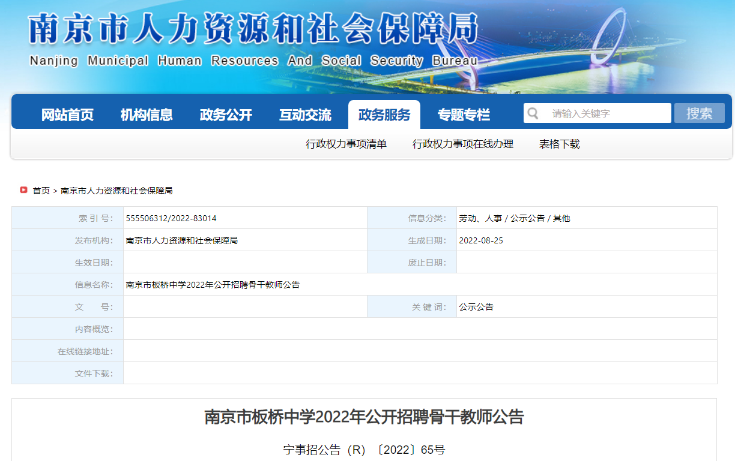Select the keyword value 公示公告
735x461 pixels.
[x=476, y=307]
